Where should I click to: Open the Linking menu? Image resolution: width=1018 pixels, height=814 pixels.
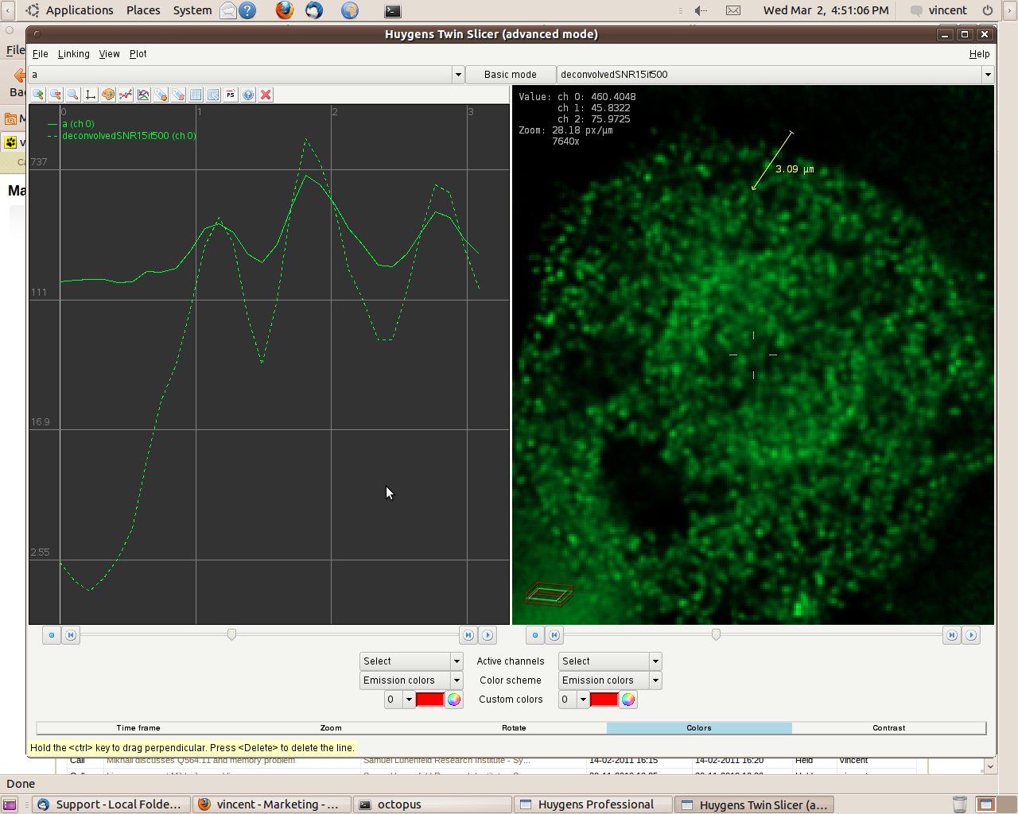pyautogui.click(x=73, y=54)
